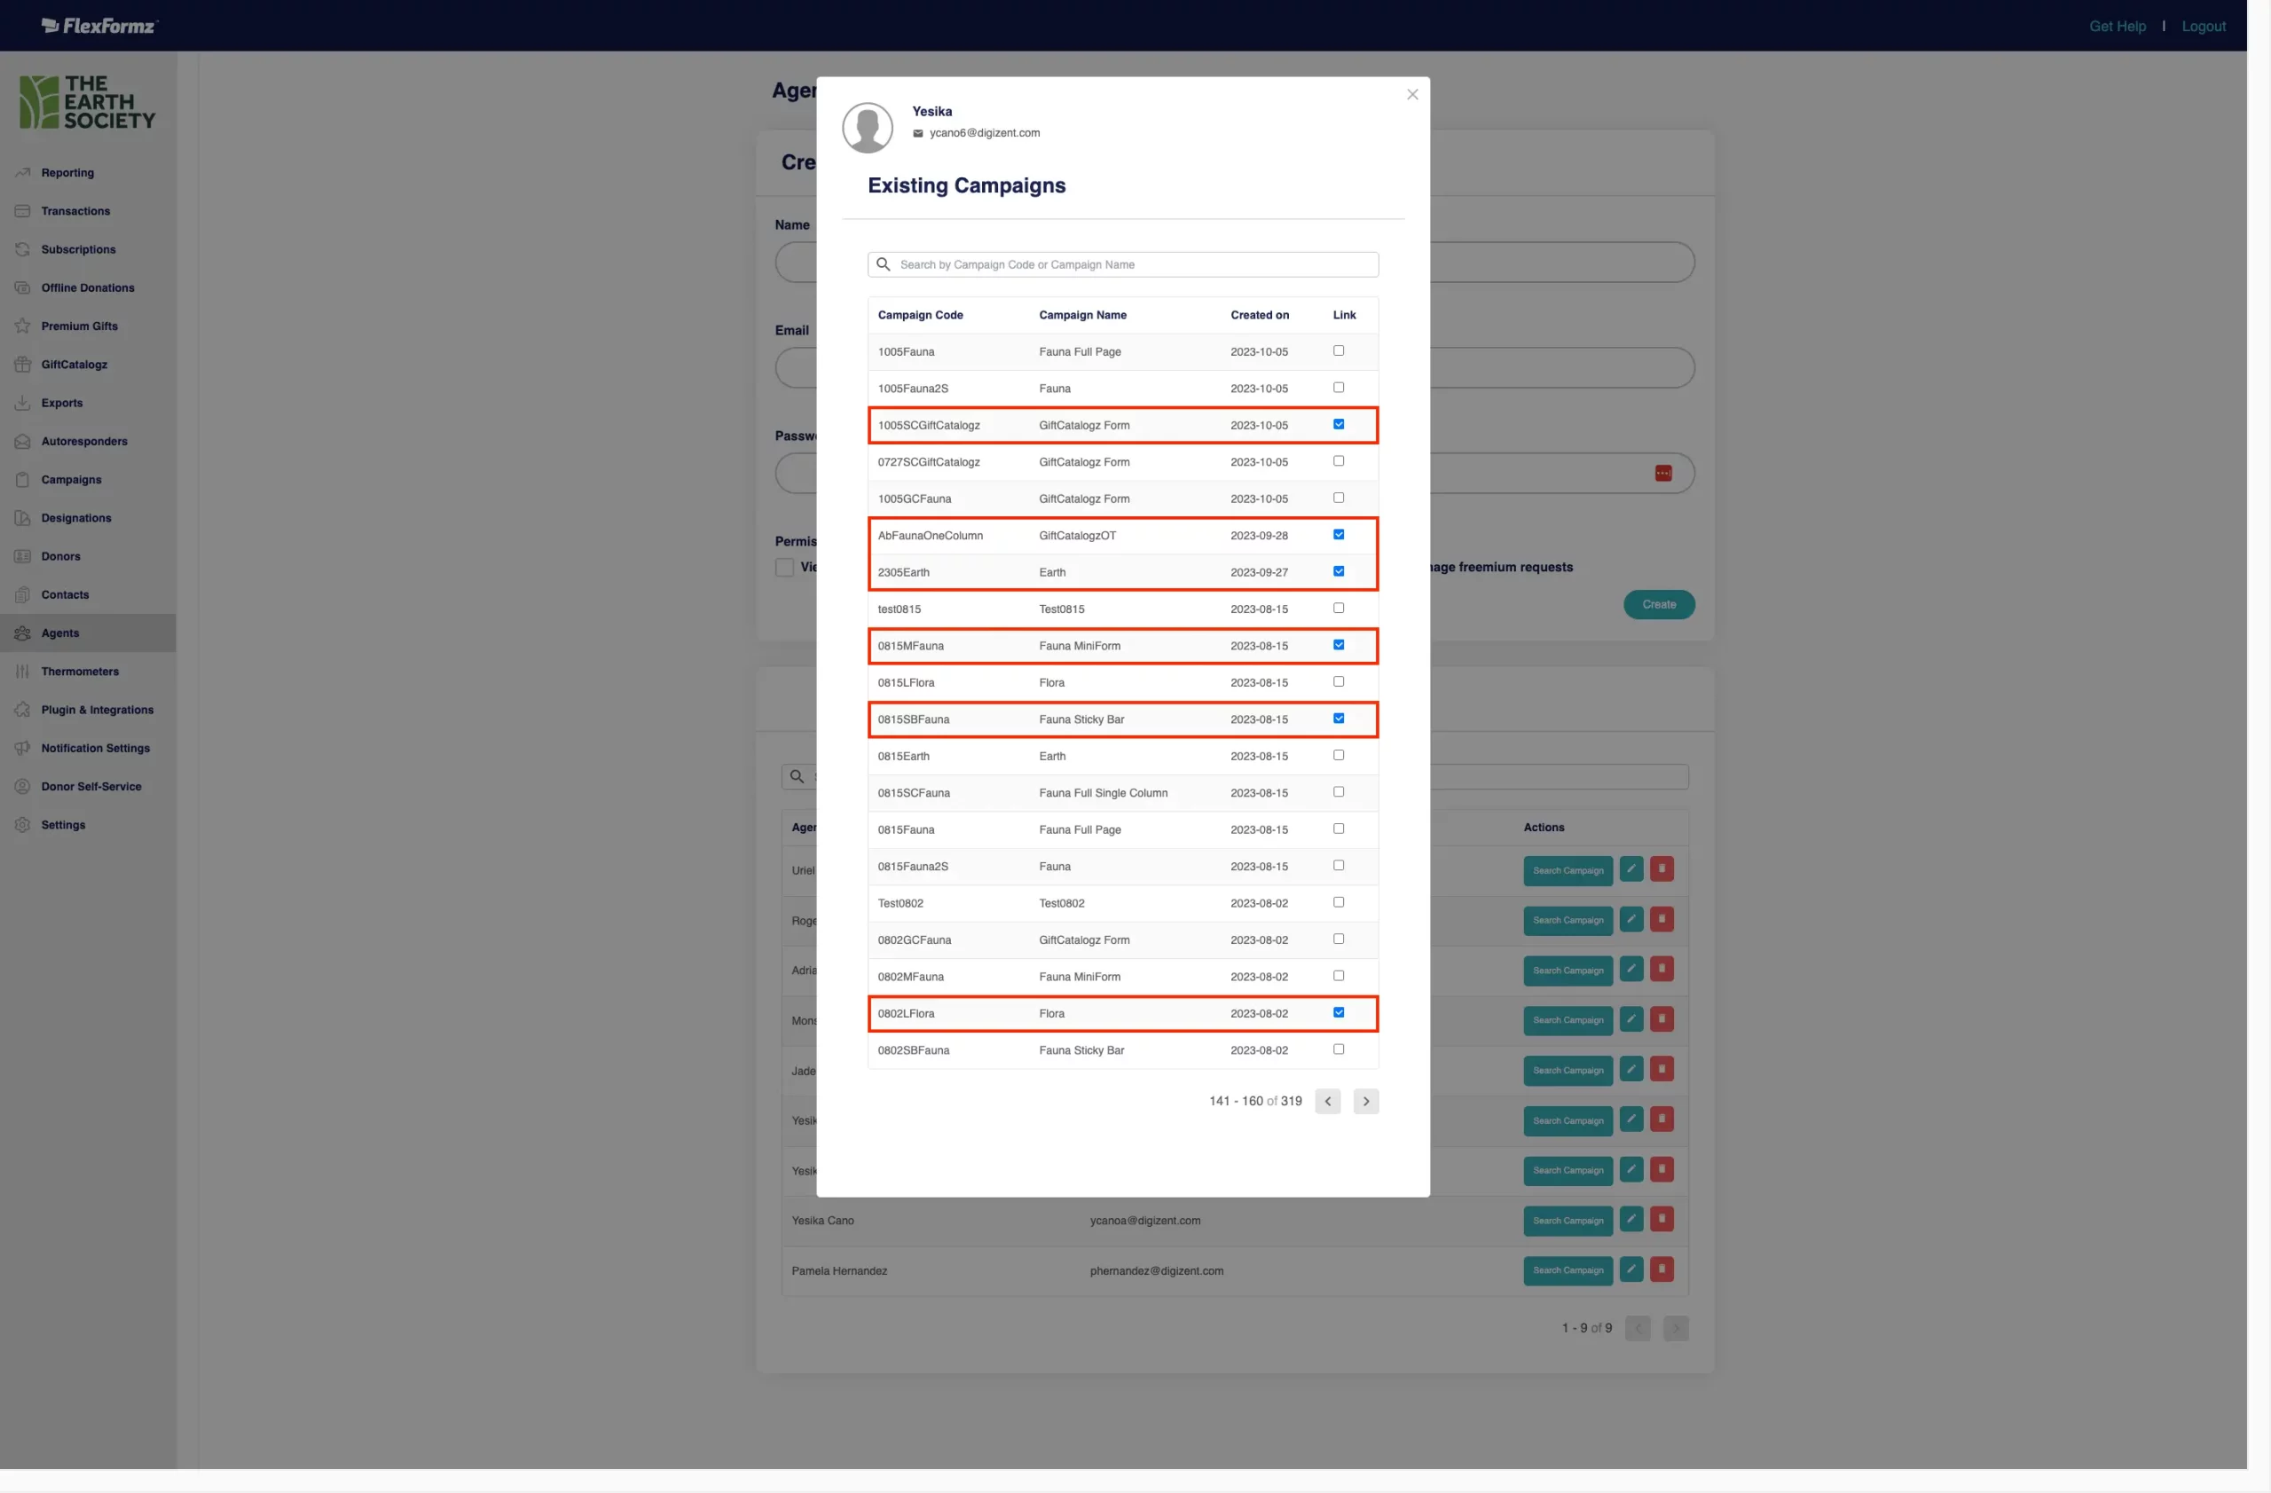
Task: Click the Logout link
Action: click(2204, 26)
